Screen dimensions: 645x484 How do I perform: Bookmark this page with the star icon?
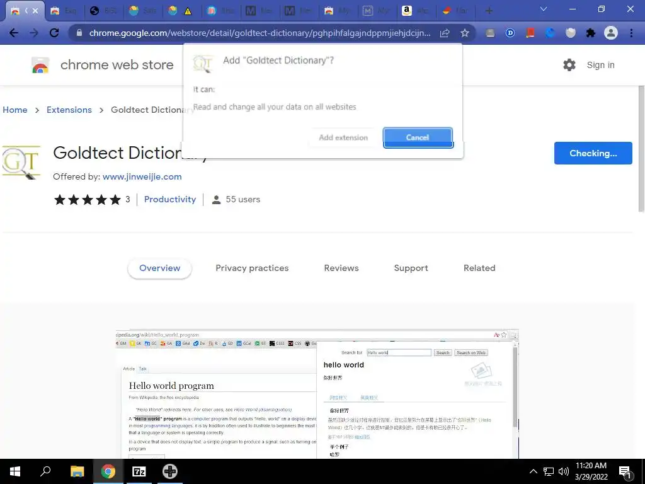click(465, 33)
